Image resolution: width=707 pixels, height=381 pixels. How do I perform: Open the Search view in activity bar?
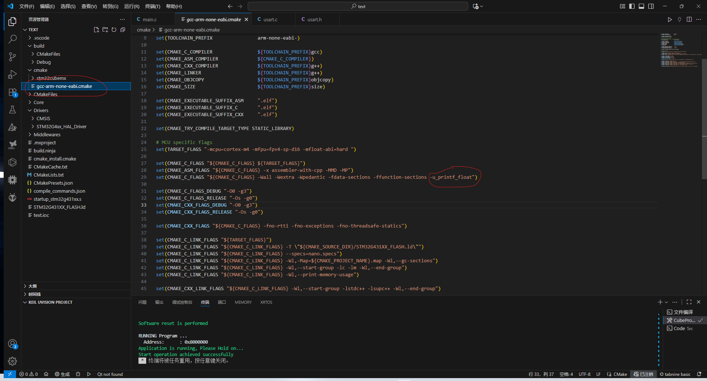(12, 39)
